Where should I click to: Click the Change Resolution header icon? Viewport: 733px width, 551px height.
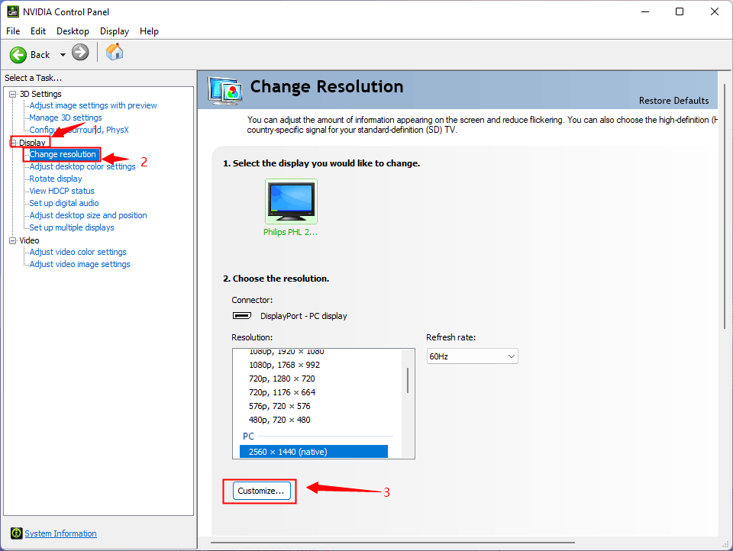225,91
